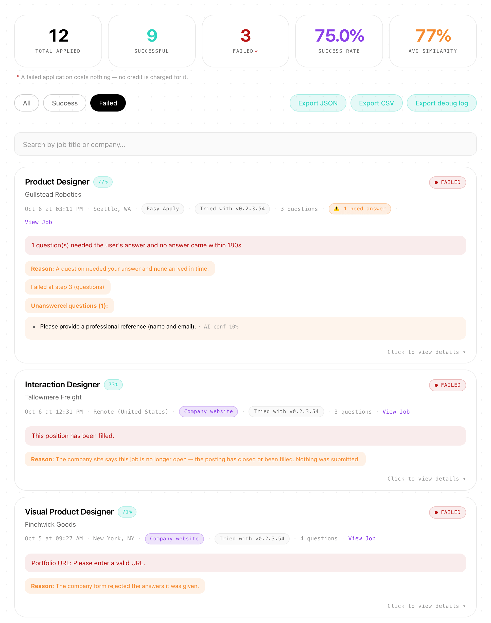Click the FAILED status badge on Visual Product Designer
The image size is (491, 623).
pos(448,512)
